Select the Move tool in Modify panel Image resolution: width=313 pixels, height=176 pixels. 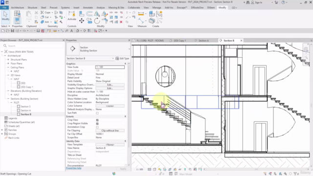(82, 21)
